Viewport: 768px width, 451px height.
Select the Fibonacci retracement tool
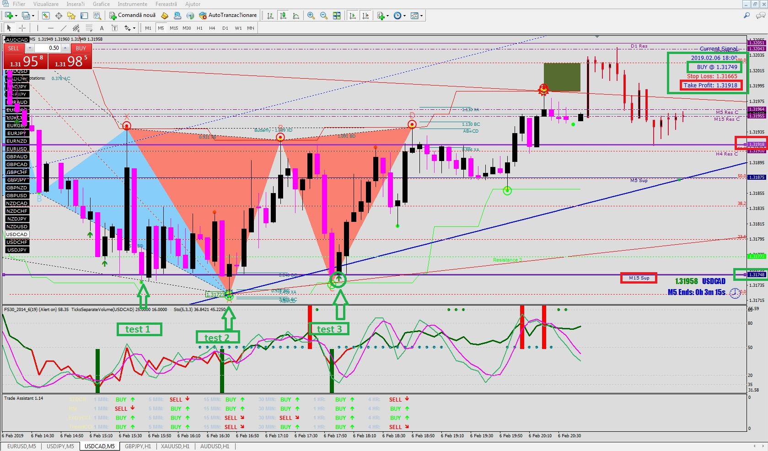[89, 28]
